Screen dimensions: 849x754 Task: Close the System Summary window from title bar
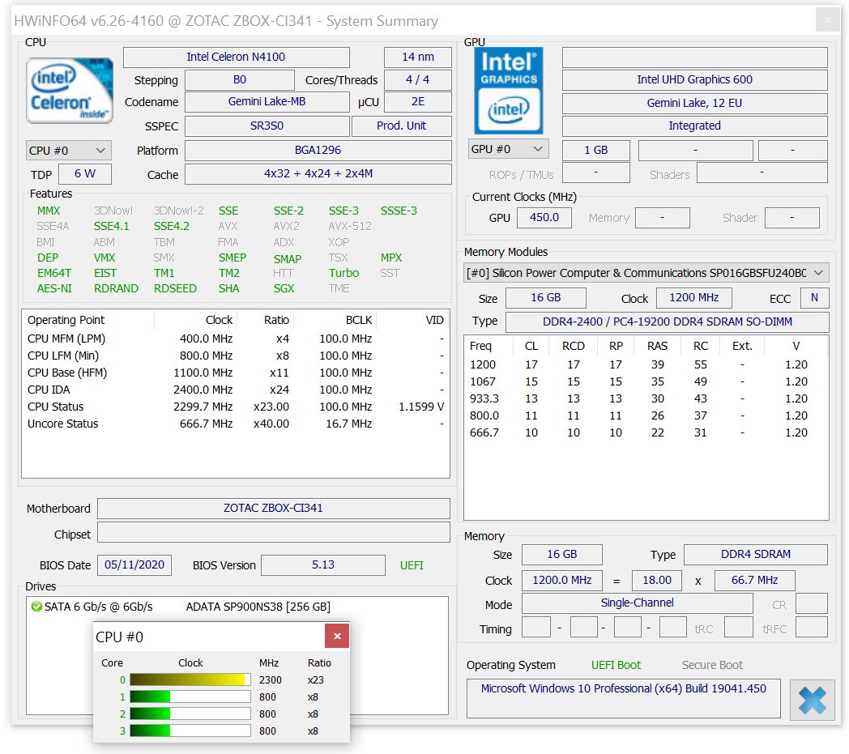pyautogui.click(x=828, y=20)
